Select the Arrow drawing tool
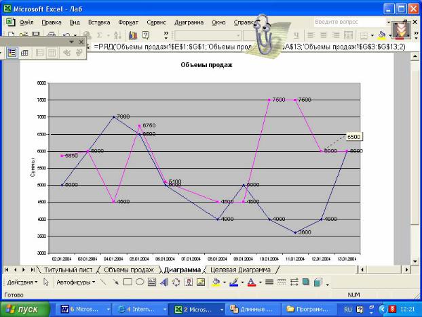422x317 pixels. click(116, 282)
